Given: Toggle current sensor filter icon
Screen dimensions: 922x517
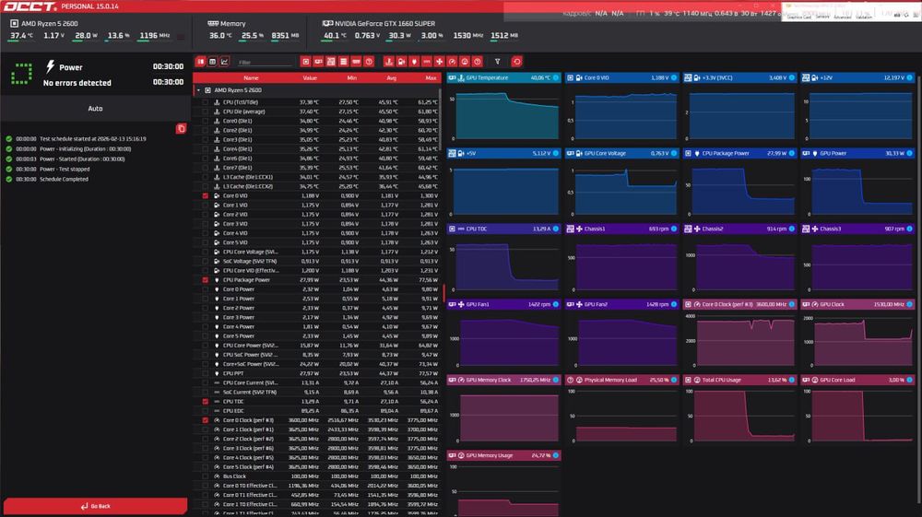Looking at the screenshot, I should point(427,62).
